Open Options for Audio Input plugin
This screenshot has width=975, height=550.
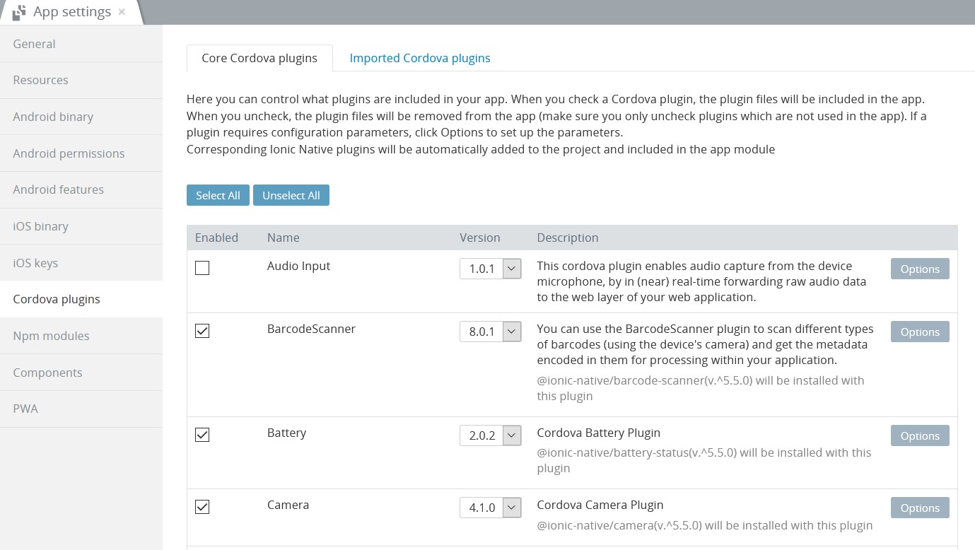point(920,269)
